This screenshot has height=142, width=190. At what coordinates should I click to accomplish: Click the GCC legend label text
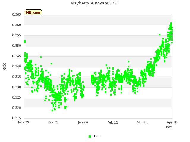pyautogui.click(x=97, y=136)
